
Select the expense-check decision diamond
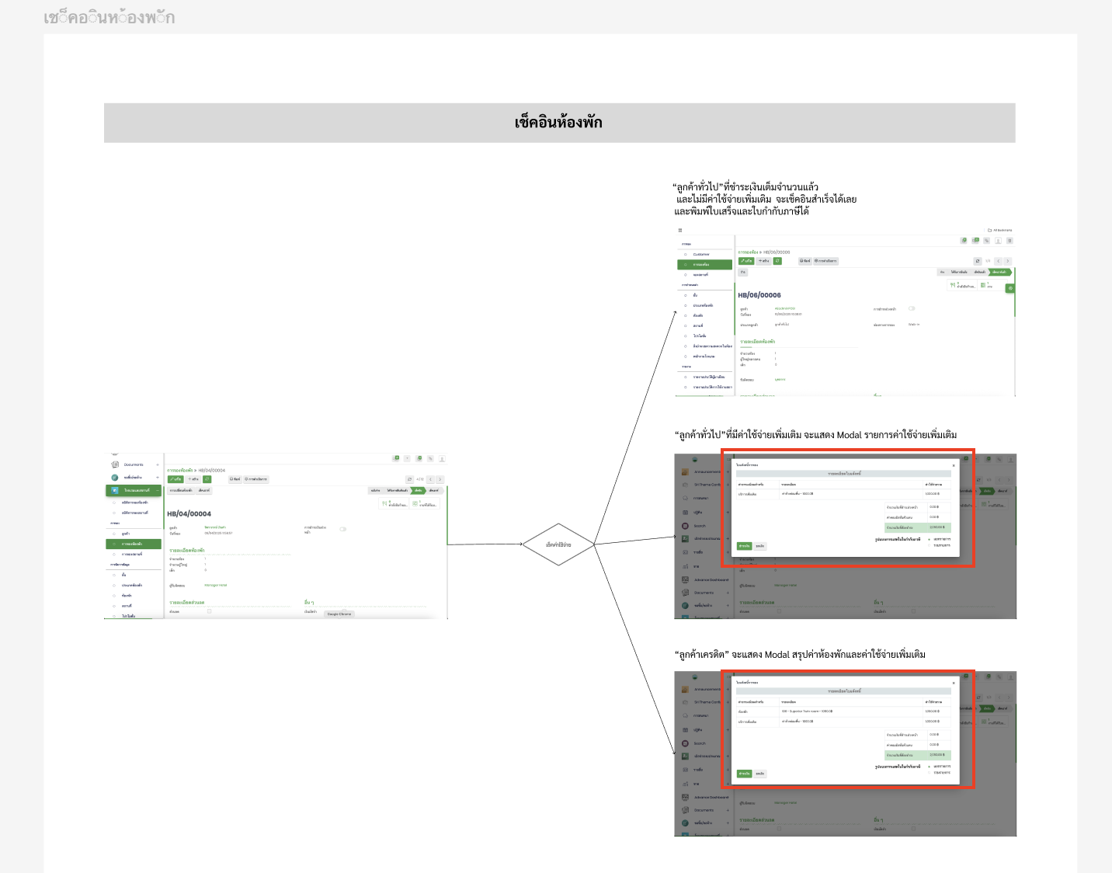click(558, 544)
